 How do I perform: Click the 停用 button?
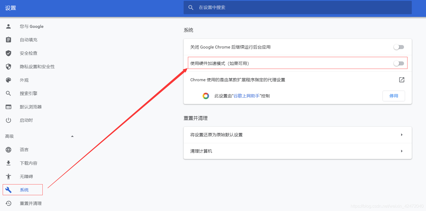[394, 96]
